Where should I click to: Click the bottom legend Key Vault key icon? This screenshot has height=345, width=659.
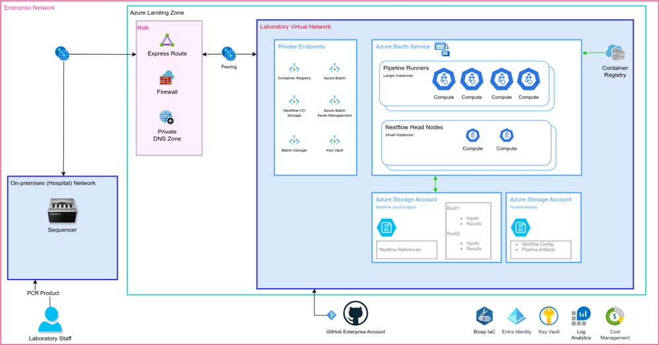pos(548,316)
